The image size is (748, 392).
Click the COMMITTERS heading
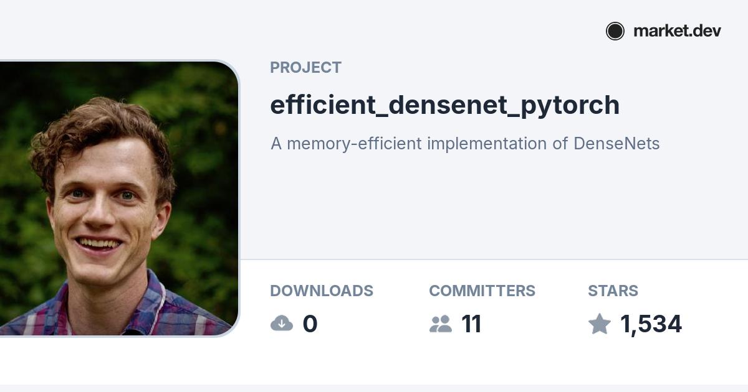click(482, 291)
